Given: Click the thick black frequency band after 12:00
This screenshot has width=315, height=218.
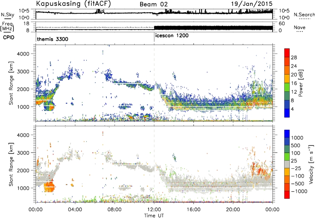Looking at the screenshot, I should [213, 28].
